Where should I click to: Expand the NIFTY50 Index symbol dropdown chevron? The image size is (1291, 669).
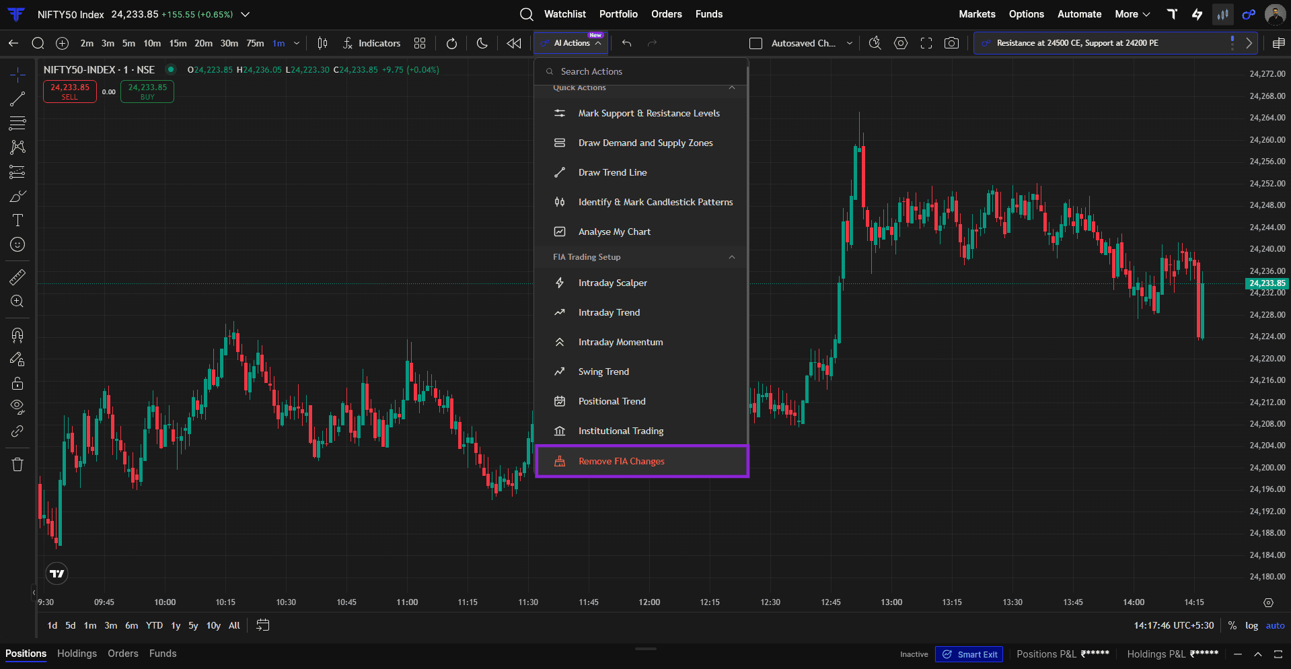coord(246,14)
